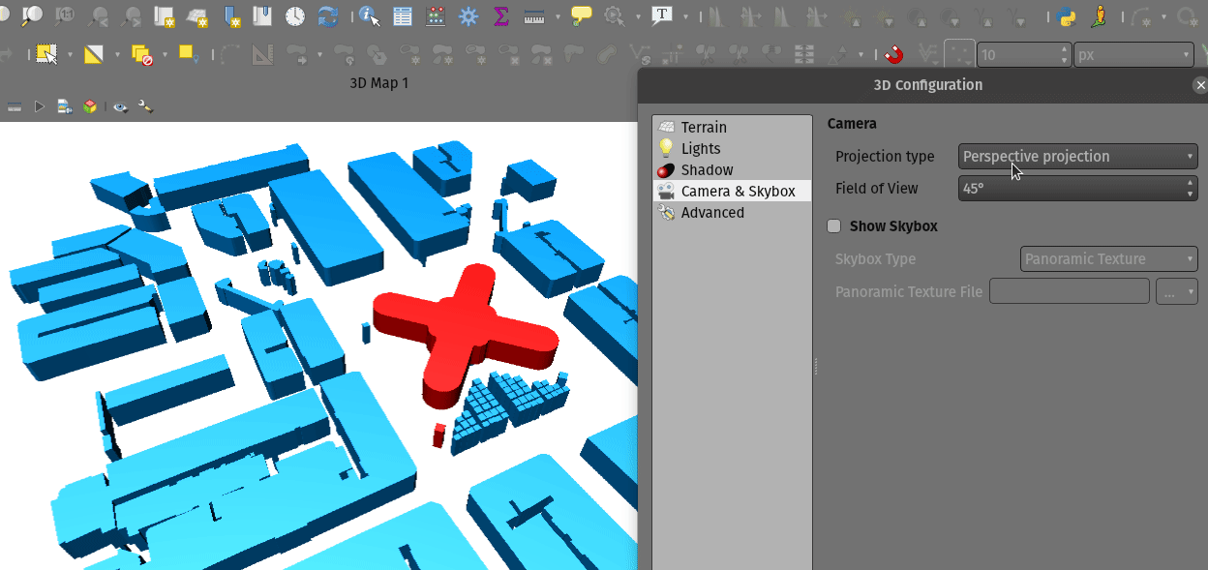Open the Python console icon
Image resolution: width=1208 pixels, height=570 pixels.
(1067, 16)
